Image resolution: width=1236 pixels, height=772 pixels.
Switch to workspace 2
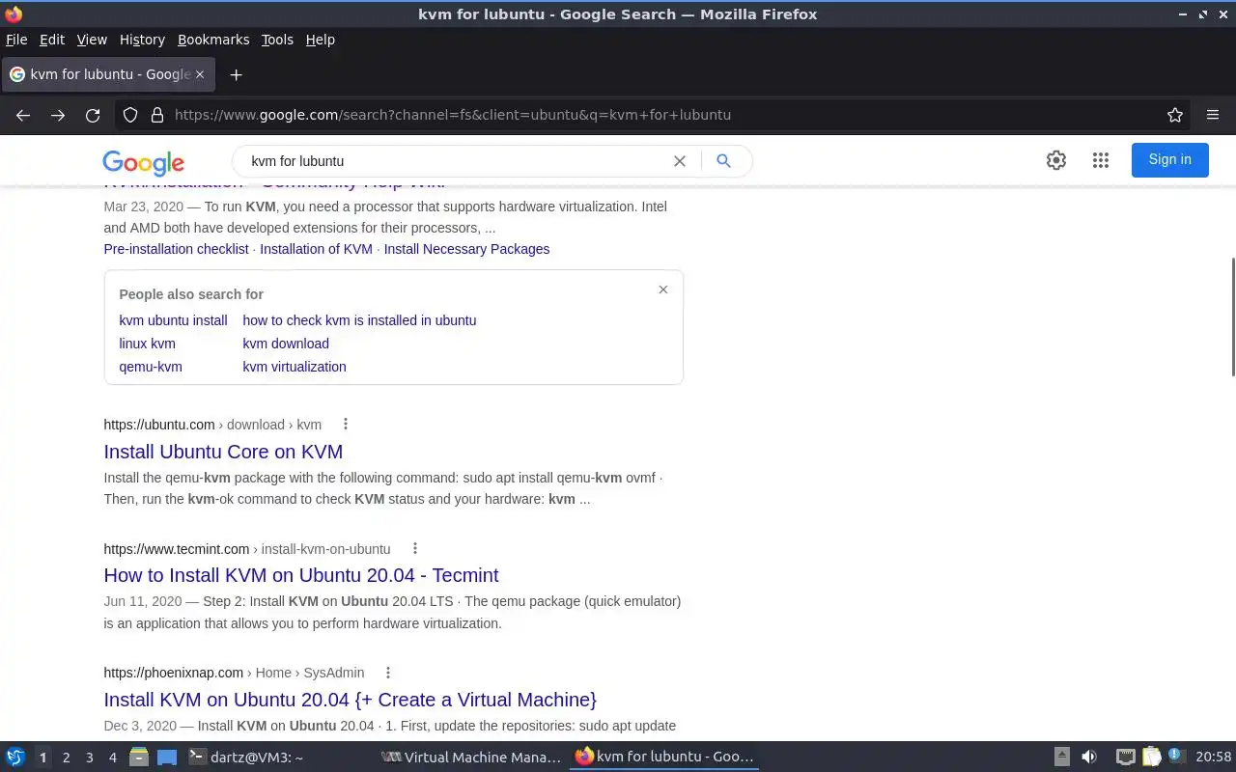[x=66, y=758]
